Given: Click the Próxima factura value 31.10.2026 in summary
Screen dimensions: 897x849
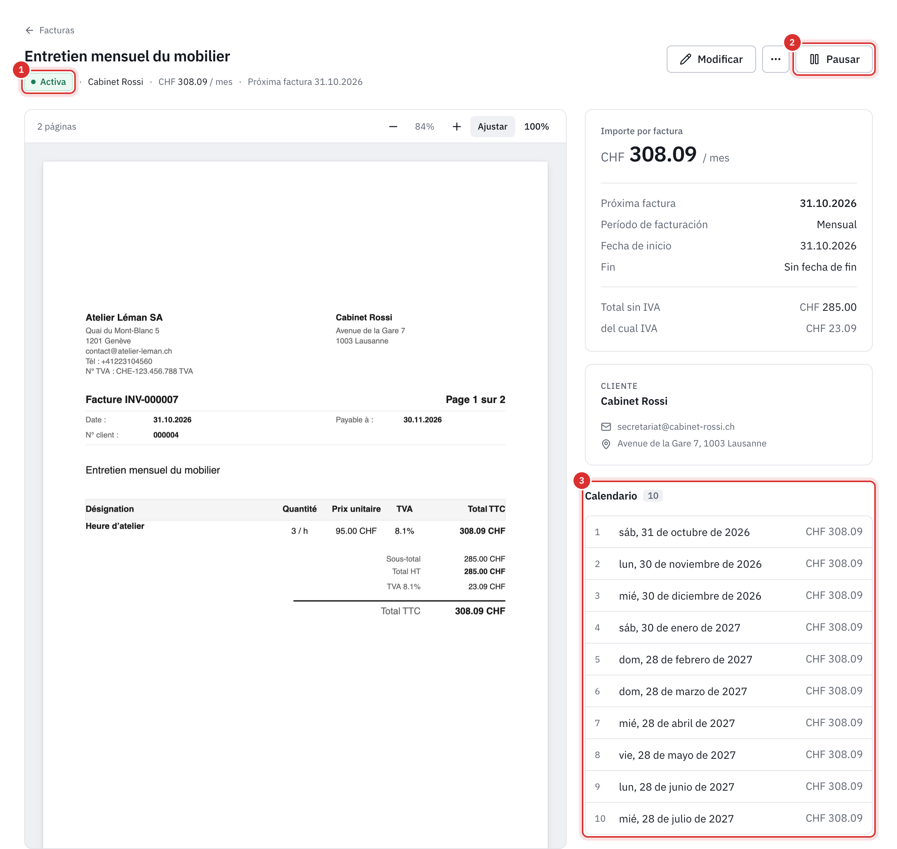Looking at the screenshot, I should [828, 203].
